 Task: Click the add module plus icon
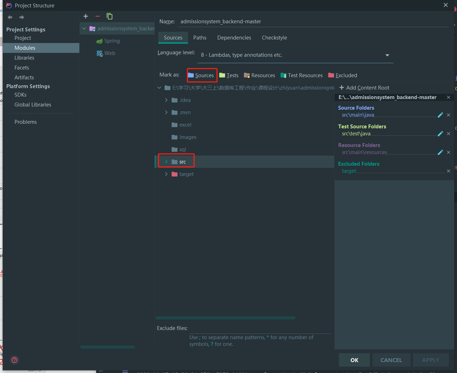pos(86,16)
